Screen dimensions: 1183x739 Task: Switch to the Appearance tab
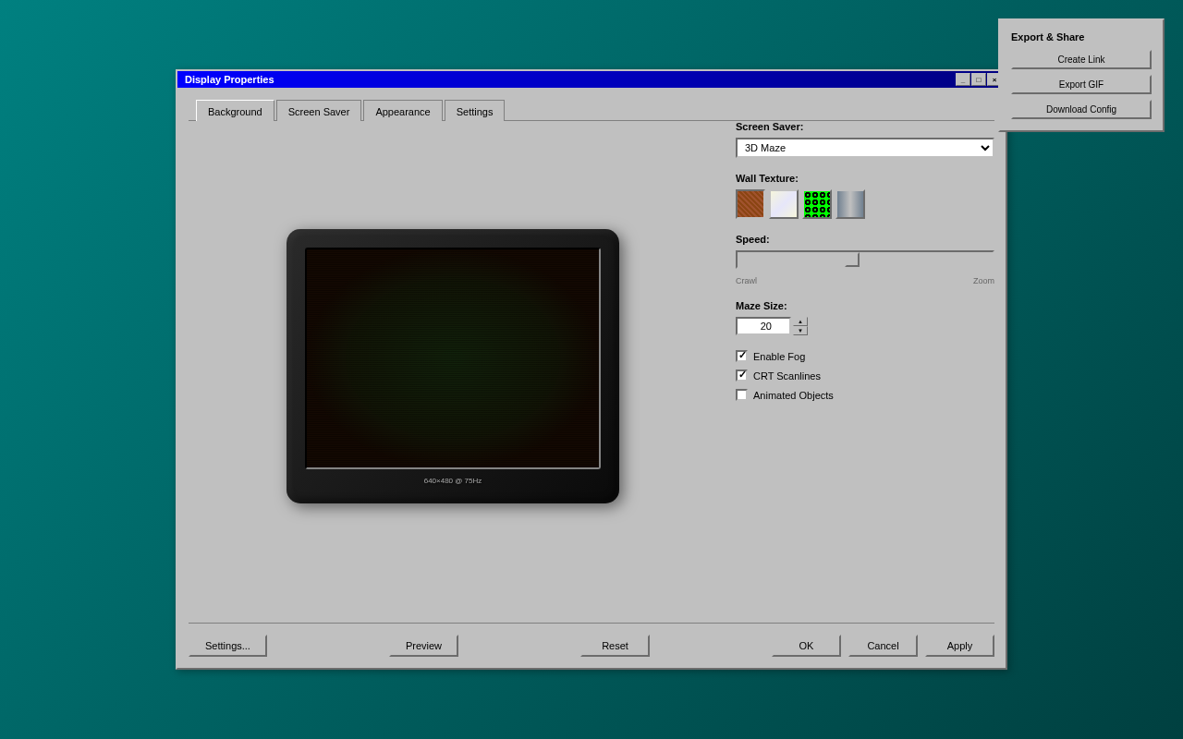pos(402,112)
